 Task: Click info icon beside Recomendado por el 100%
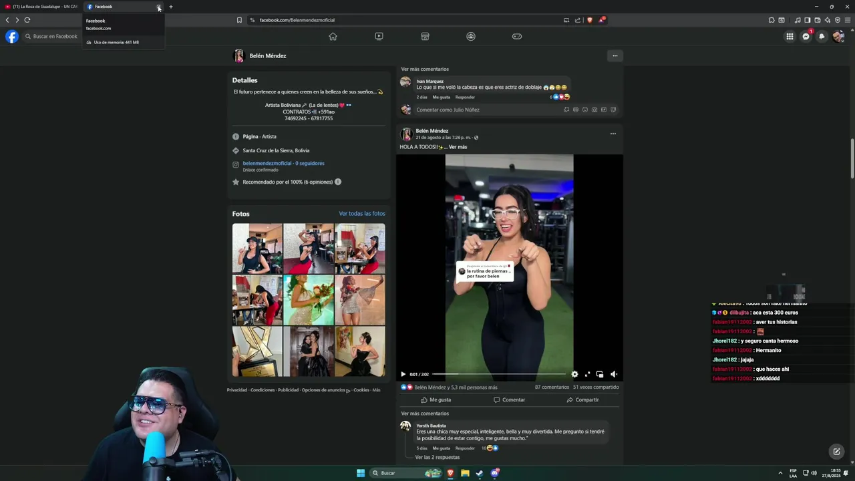(337, 182)
